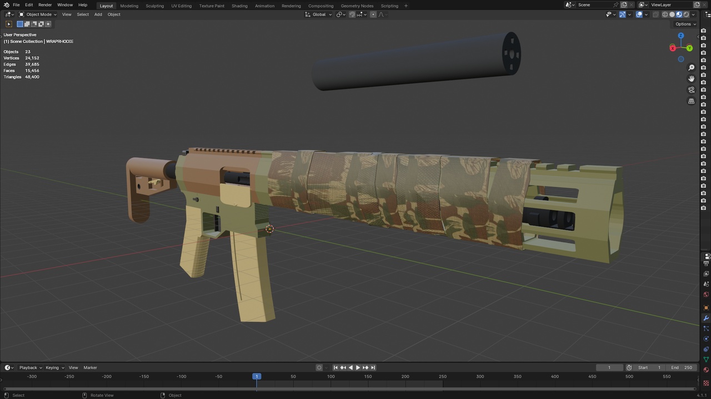Open the viewport Object menu
The image size is (711, 399).
click(x=114, y=14)
